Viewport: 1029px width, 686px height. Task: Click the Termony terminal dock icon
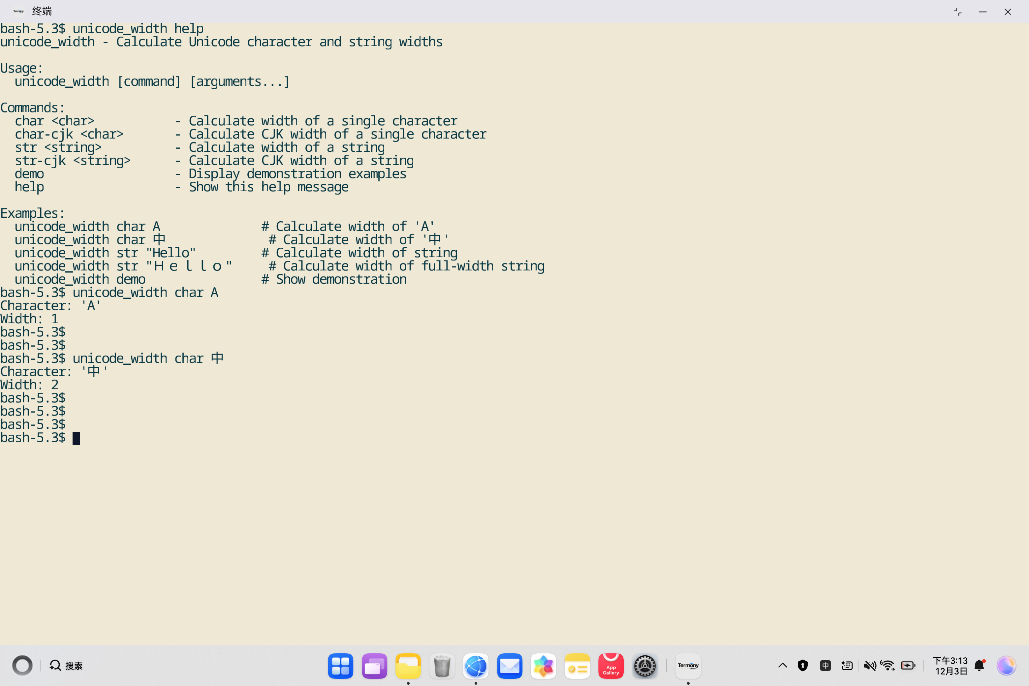pyautogui.click(x=688, y=666)
